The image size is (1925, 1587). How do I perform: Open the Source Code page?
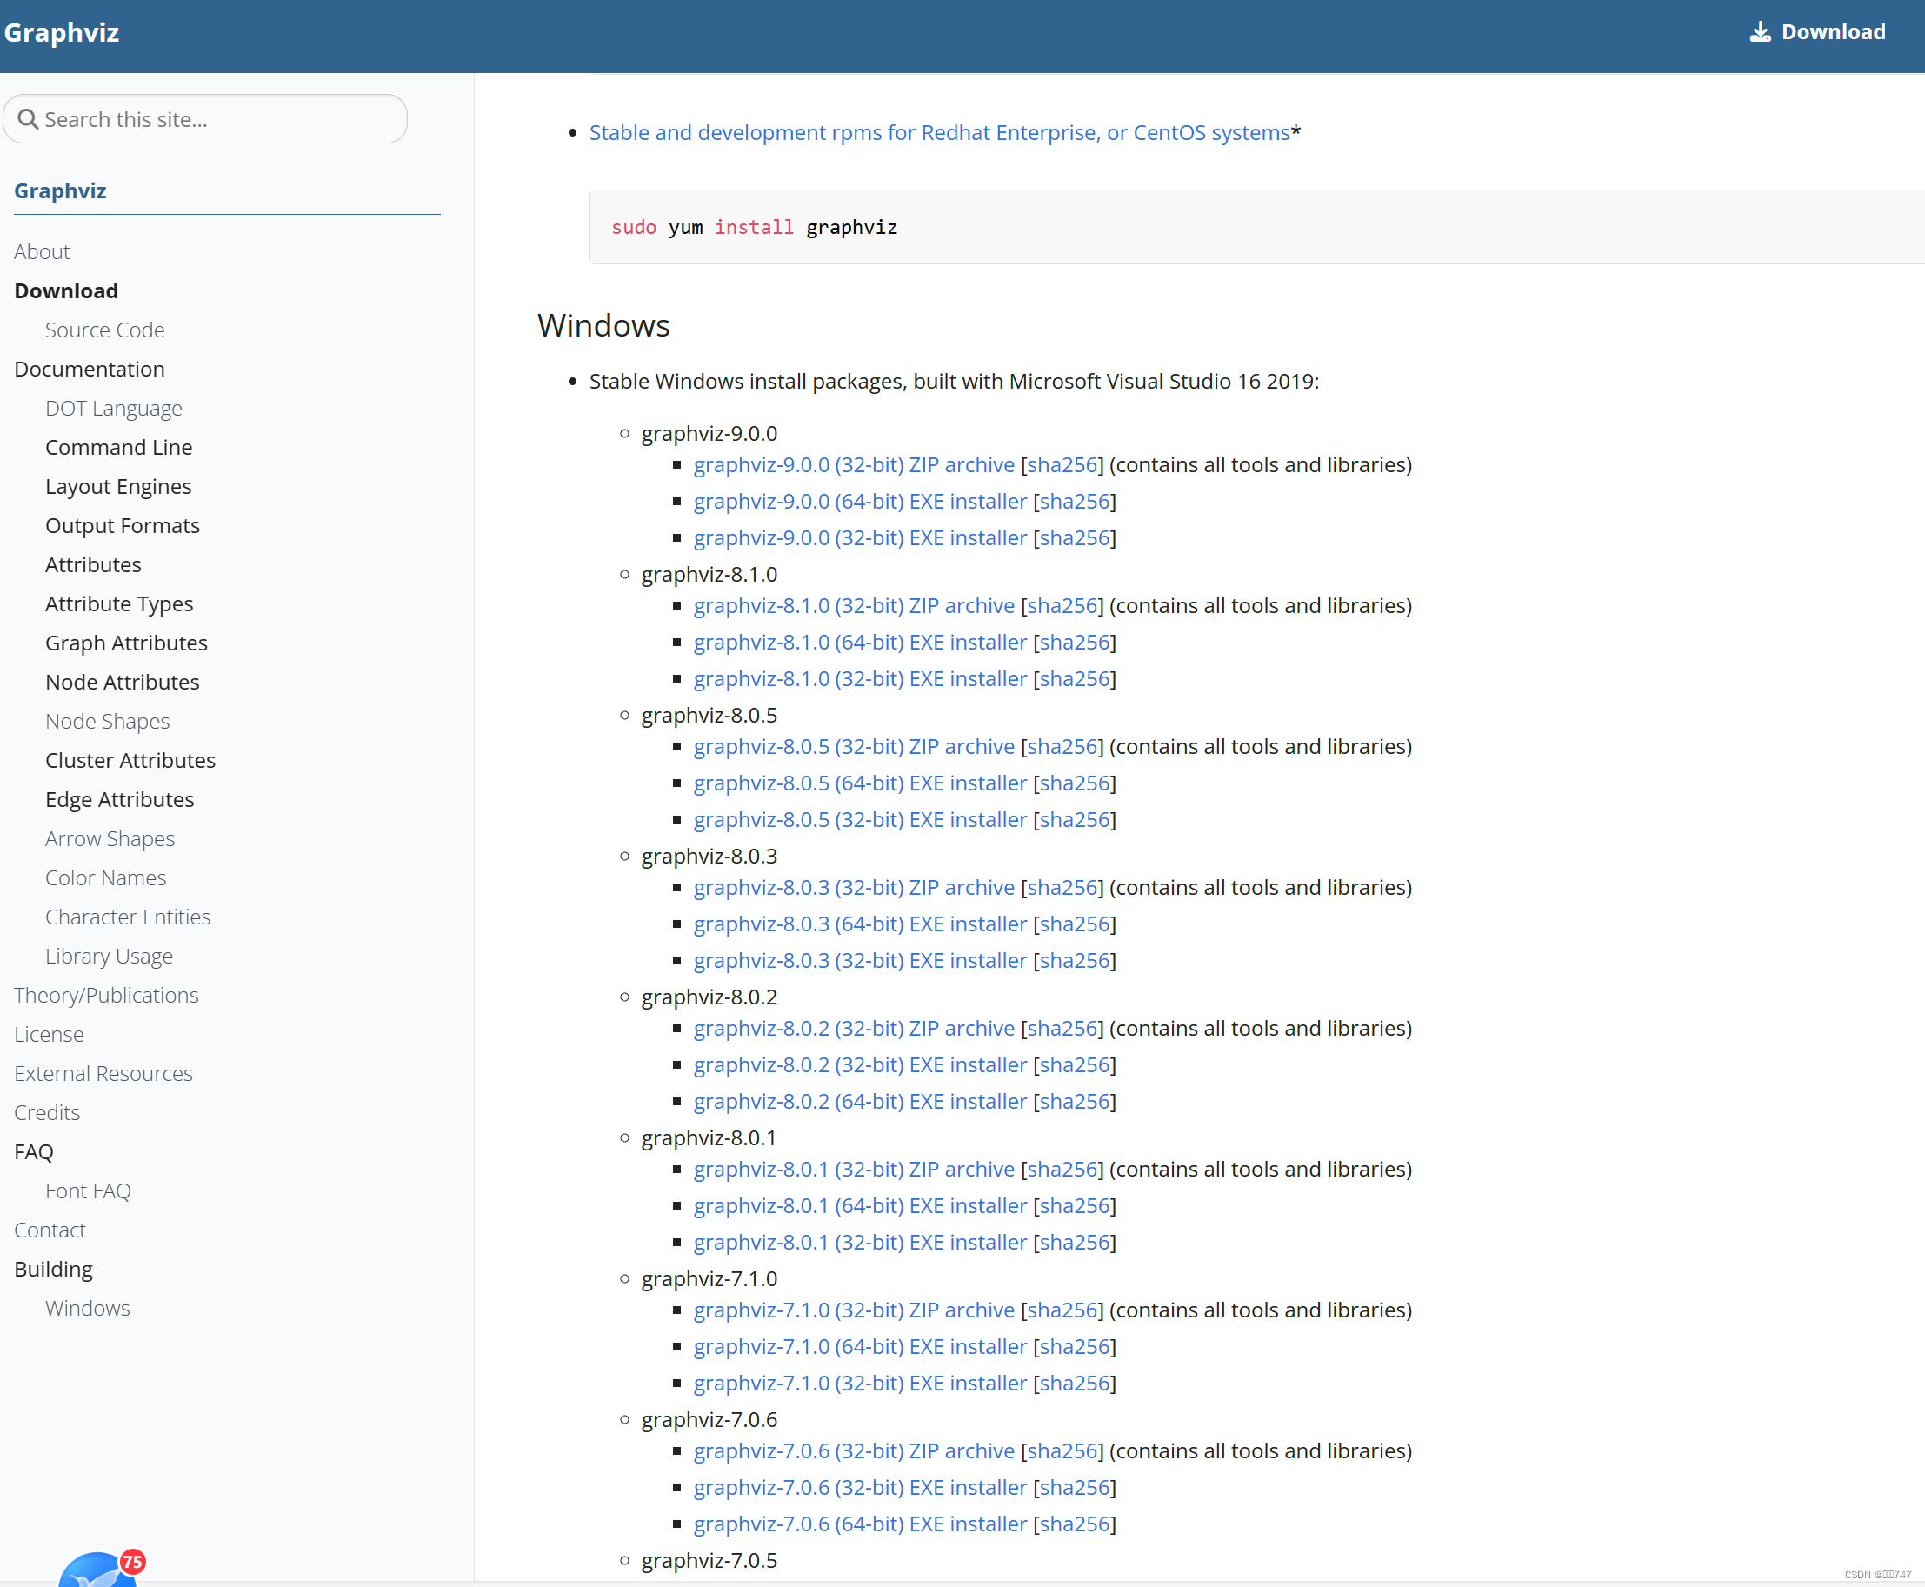pyautogui.click(x=104, y=329)
